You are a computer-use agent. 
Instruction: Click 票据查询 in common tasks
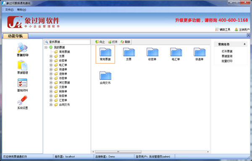227,56
